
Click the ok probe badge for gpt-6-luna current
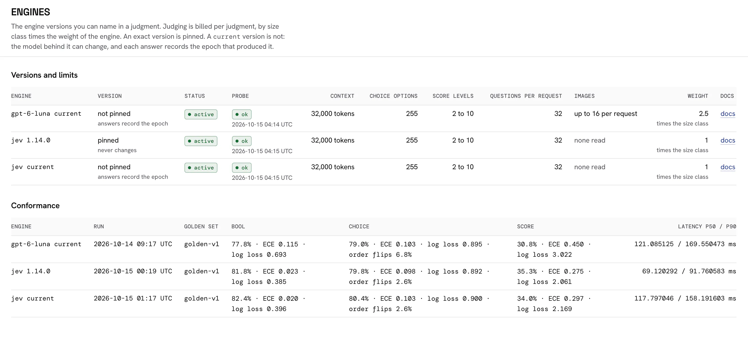click(x=242, y=114)
